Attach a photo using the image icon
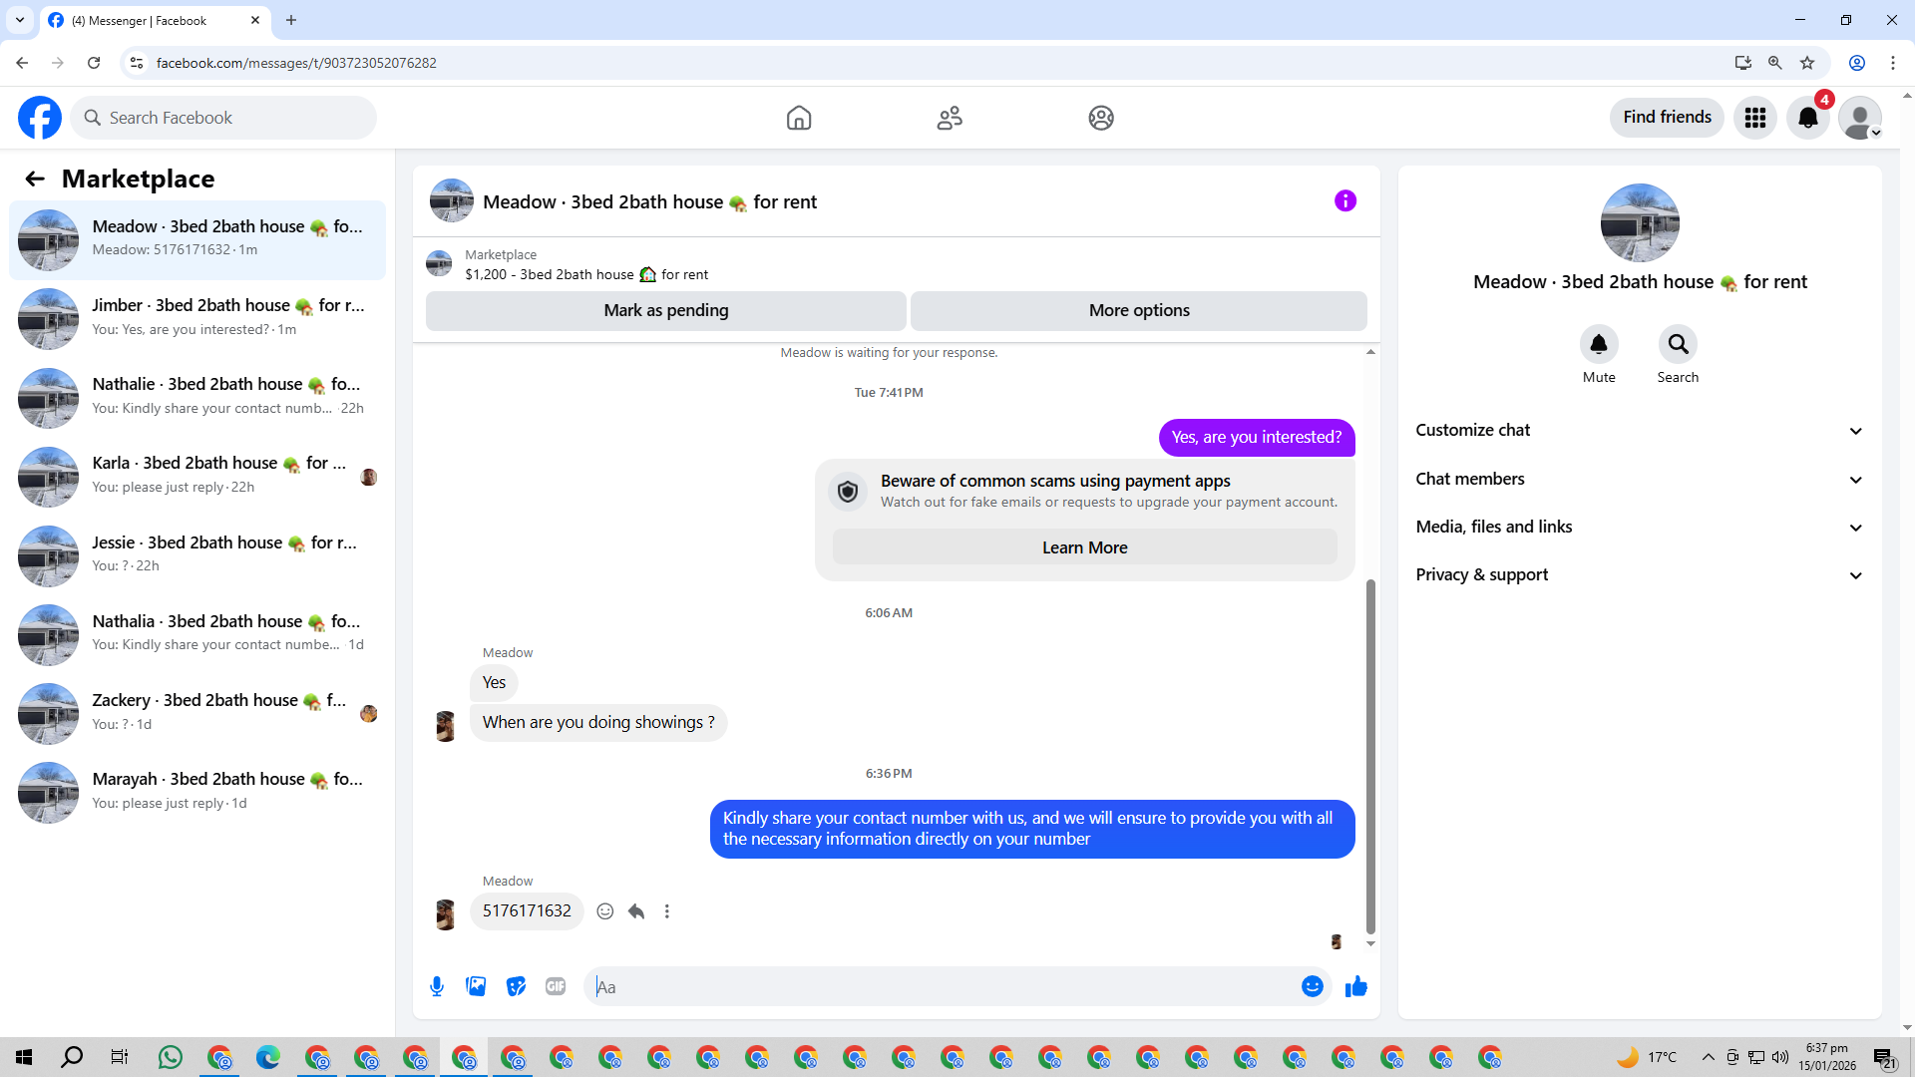Image resolution: width=1915 pixels, height=1077 pixels. coord(476,986)
